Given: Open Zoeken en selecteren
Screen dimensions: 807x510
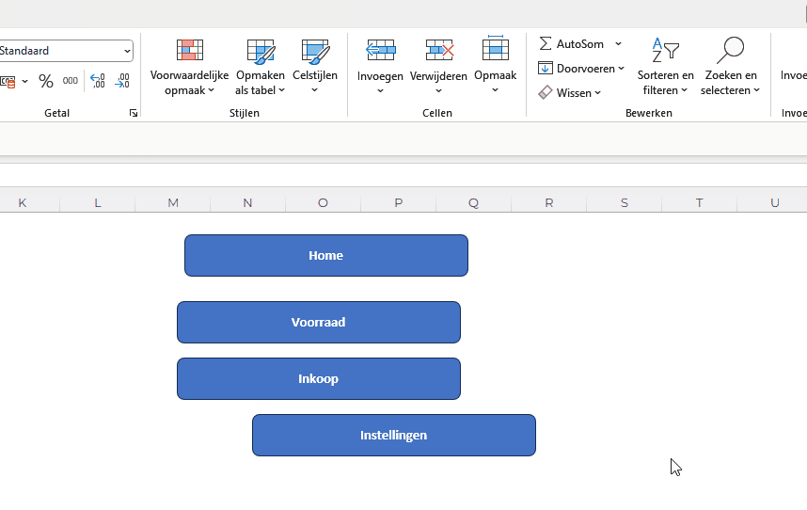Looking at the screenshot, I should point(729,66).
